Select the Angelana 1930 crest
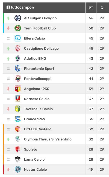This screenshot has width=109, height=177. coord(18,89)
